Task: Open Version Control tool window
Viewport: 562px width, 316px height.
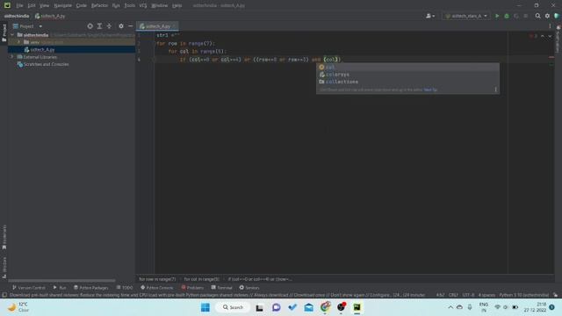Action: 29,288
